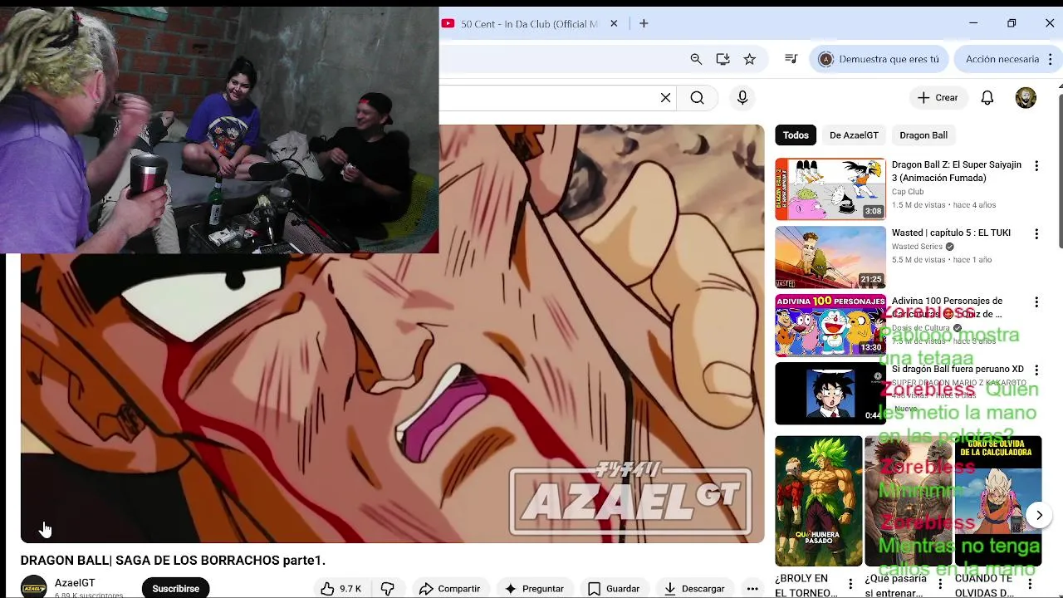1063x598 pixels.
Task: Open the media control icon in browser toolbar
Action: (791, 59)
